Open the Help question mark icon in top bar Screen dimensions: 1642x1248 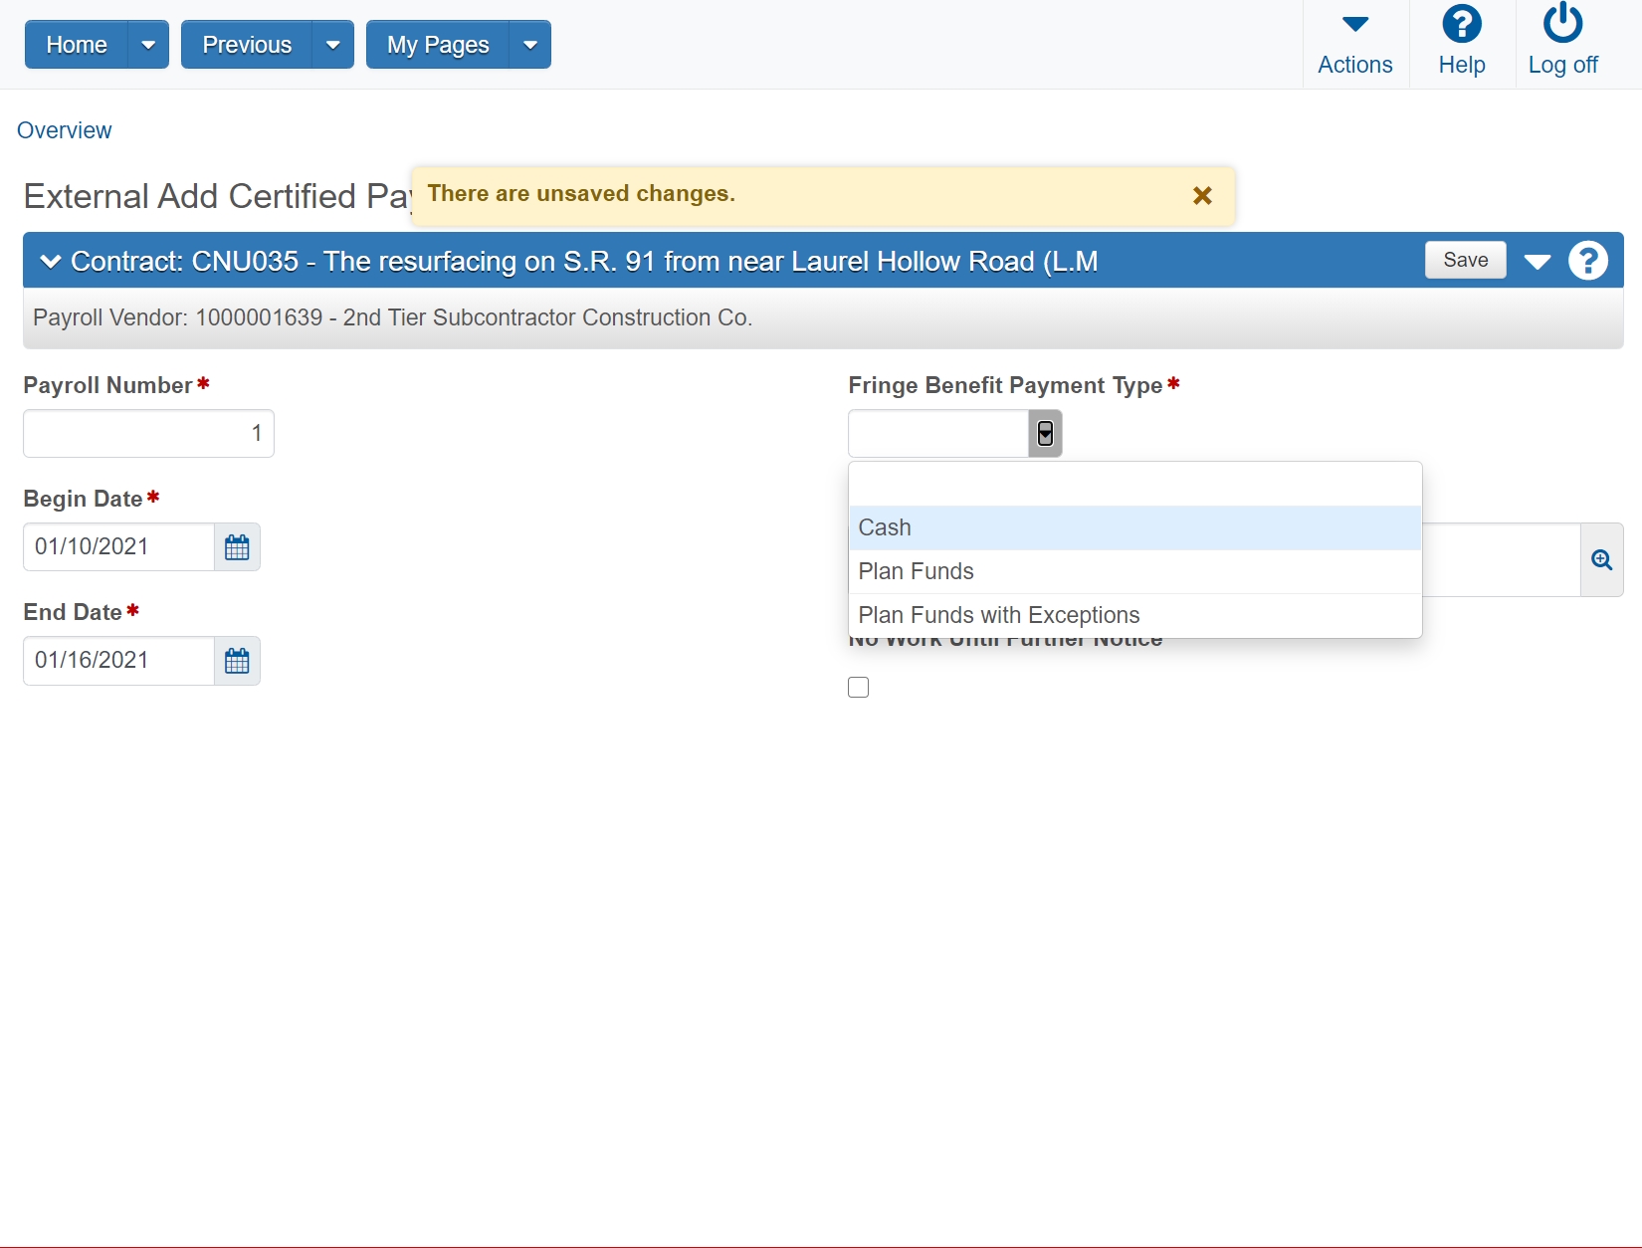pyautogui.click(x=1462, y=24)
